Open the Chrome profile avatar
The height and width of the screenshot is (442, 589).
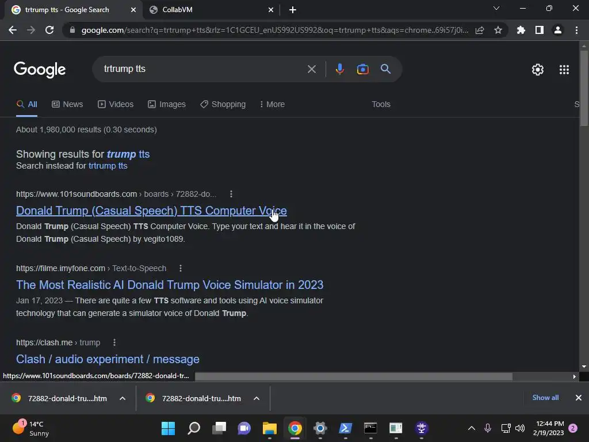pyautogui.click(x=558, y=30)
